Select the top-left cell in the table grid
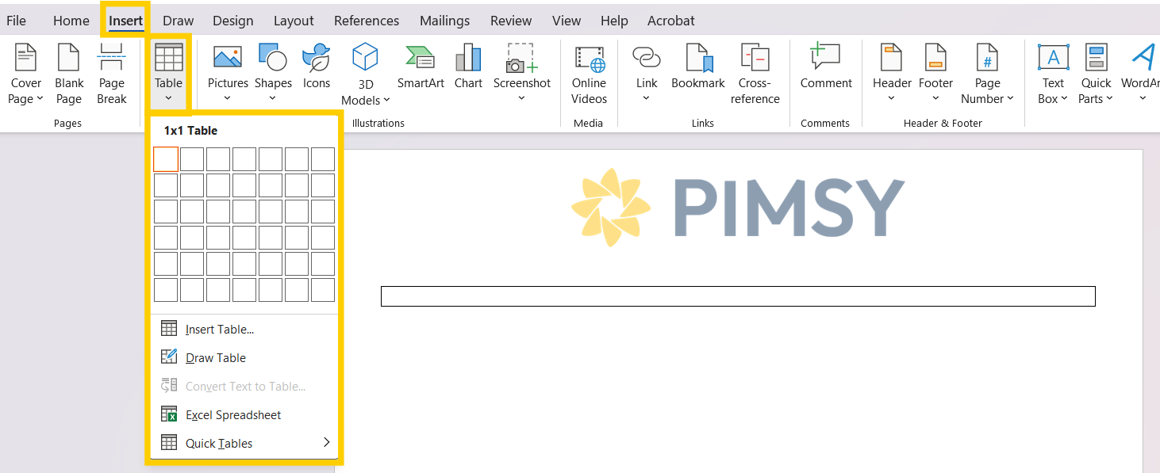The height and width of the screenshot is (473, 1160). (165, 159)
